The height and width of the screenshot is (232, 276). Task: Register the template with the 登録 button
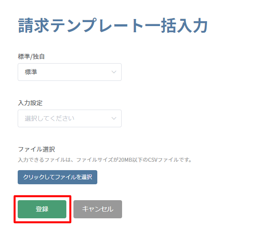(x=42, y=209)
